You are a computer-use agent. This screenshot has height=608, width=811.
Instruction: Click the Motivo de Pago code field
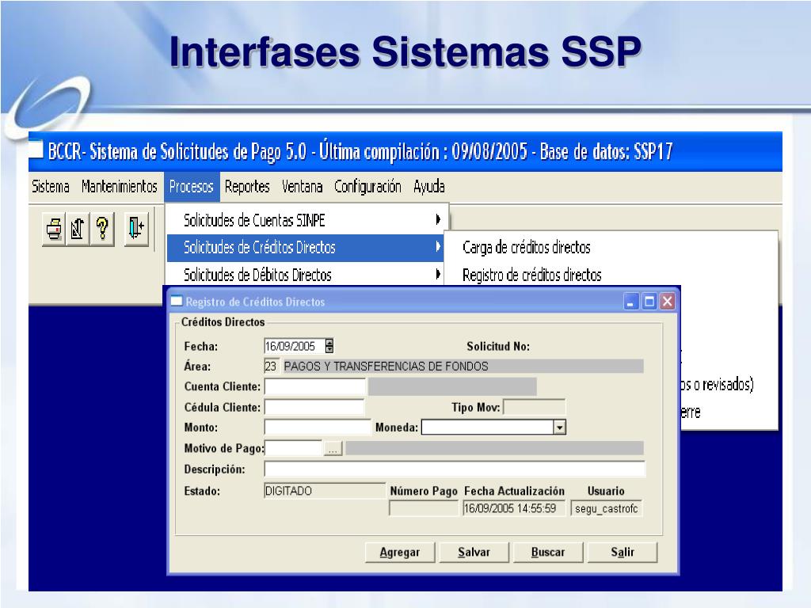[x=293, y=448]
